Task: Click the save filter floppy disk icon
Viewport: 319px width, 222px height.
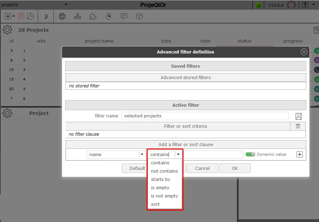Action: pyautogui.click(x=299, y=116)
